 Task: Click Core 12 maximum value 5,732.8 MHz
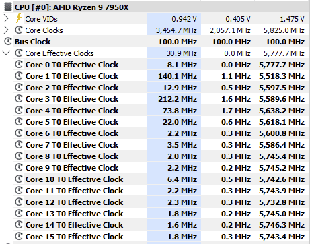pos(282,202)
